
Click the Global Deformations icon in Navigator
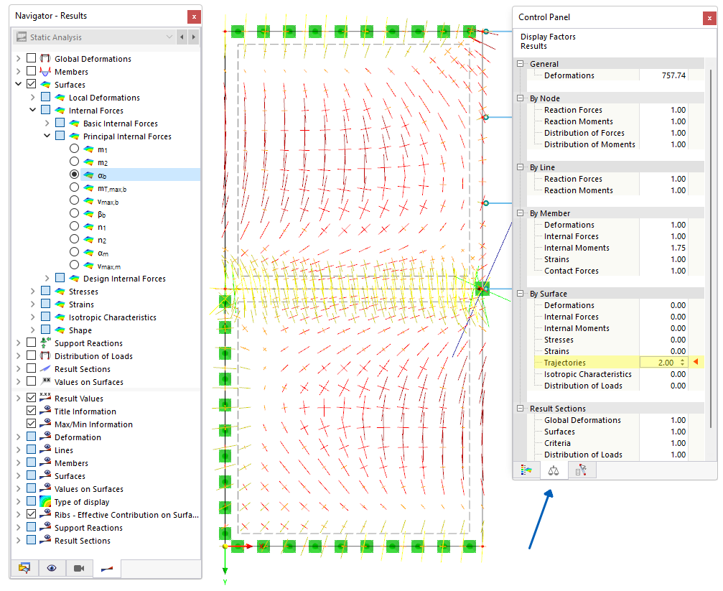click(45, 59)
